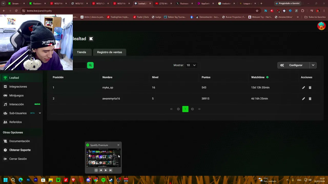Switch to the Registro de ventas tab

pos(109,52)
